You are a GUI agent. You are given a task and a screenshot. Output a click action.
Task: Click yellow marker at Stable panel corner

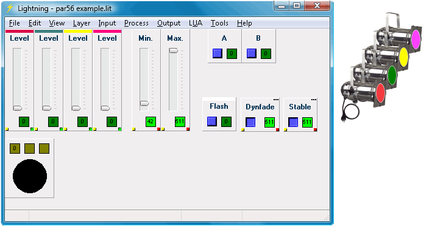point(285,130)
